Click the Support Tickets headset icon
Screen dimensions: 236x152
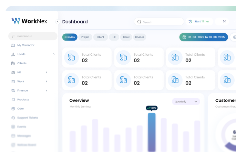(13, 118)
